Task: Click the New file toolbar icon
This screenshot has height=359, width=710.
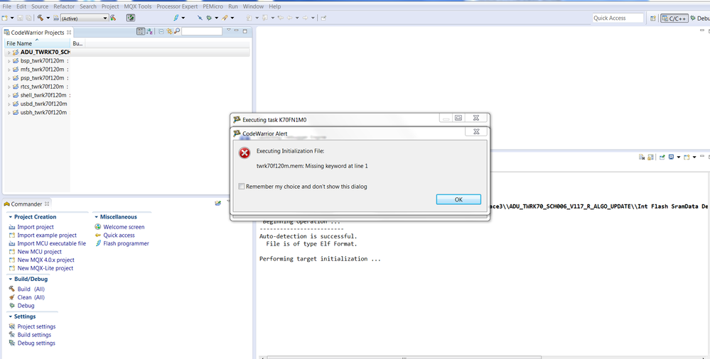Action: [x=4, y=18]
